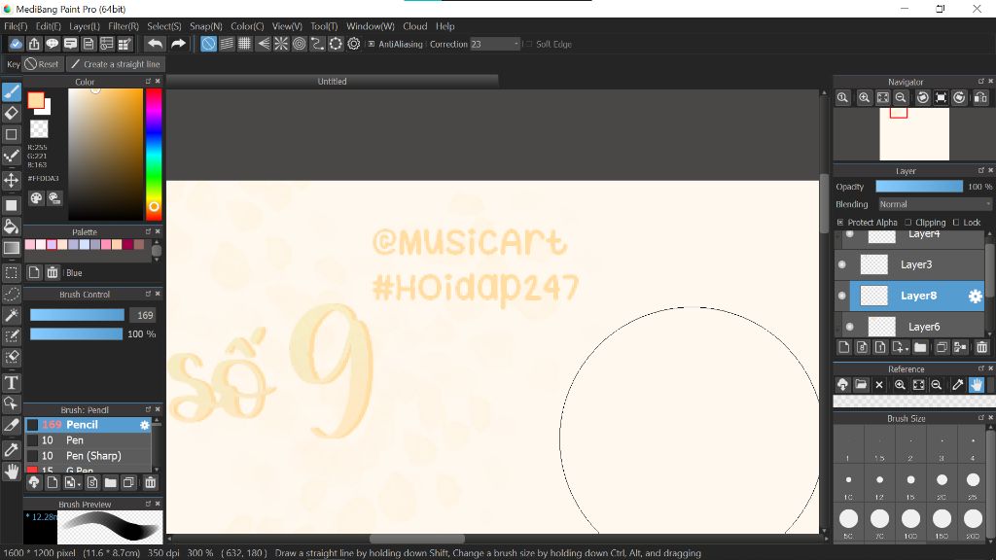Select the Magic Wand tool
The image size is (996, 560).
[x=12, y=316]
